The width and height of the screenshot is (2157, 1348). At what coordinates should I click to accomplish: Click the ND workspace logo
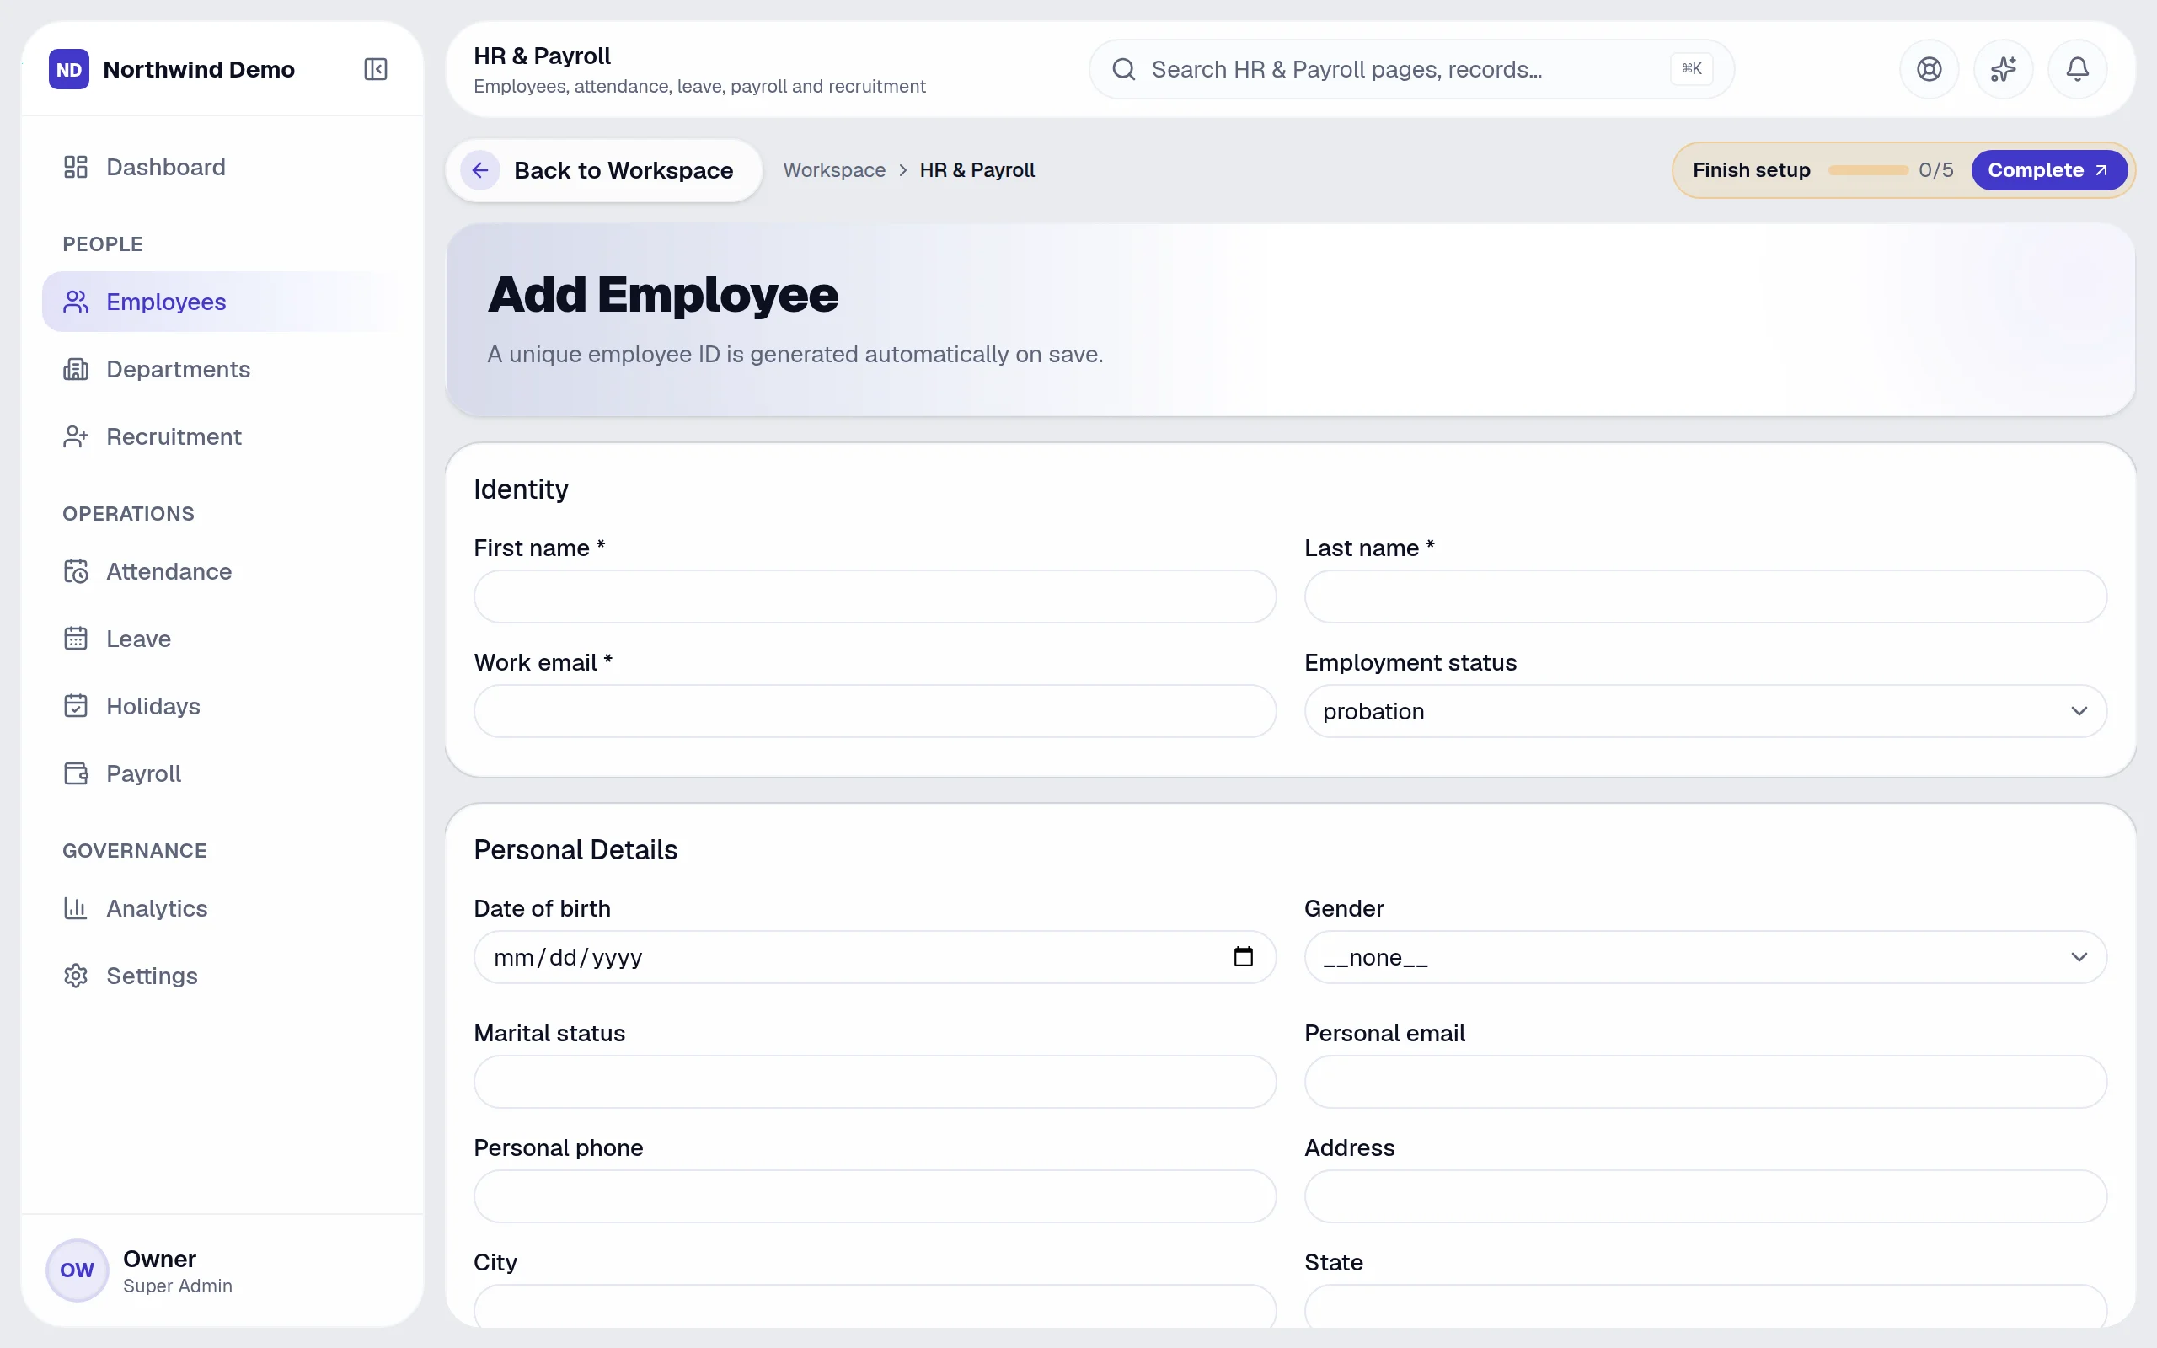(x=68, y=68)
